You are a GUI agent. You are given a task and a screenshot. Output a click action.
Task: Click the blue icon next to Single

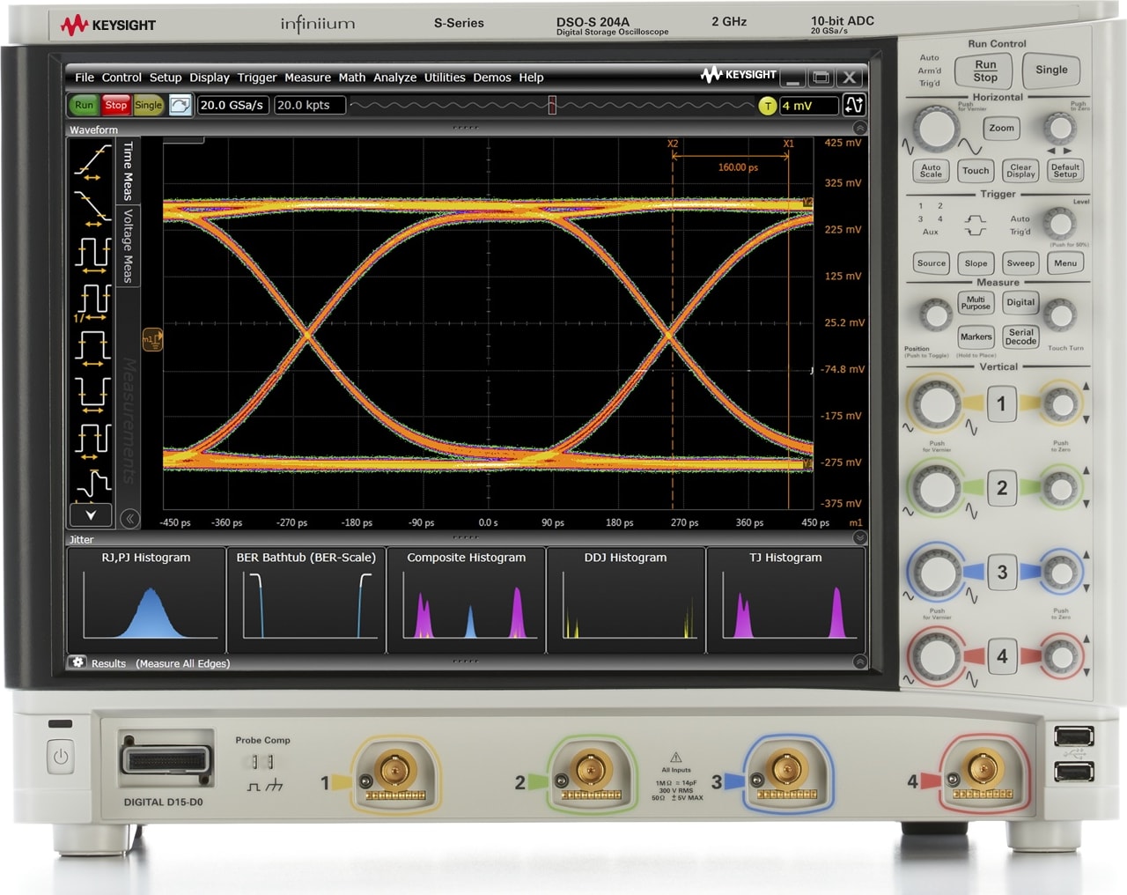(x=180, y=105)
